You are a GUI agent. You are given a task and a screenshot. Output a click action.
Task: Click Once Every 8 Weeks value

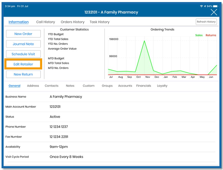67,157
